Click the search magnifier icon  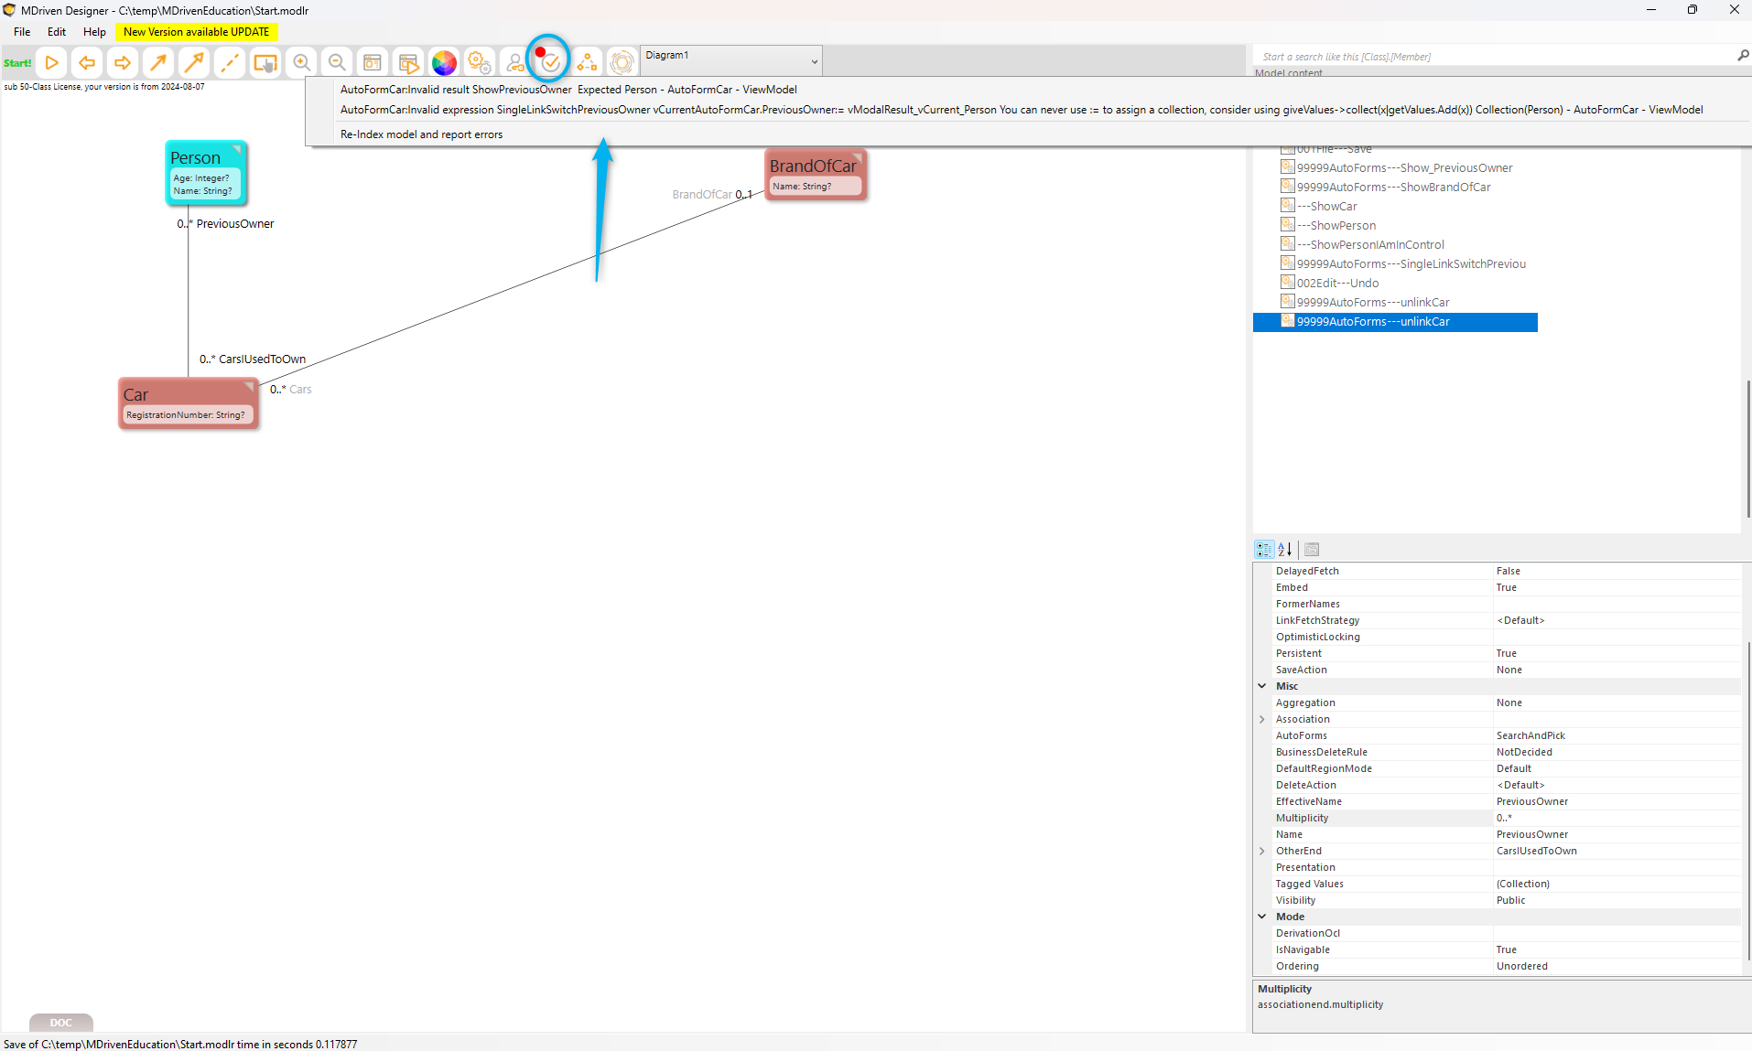(x=1743, y=56)
